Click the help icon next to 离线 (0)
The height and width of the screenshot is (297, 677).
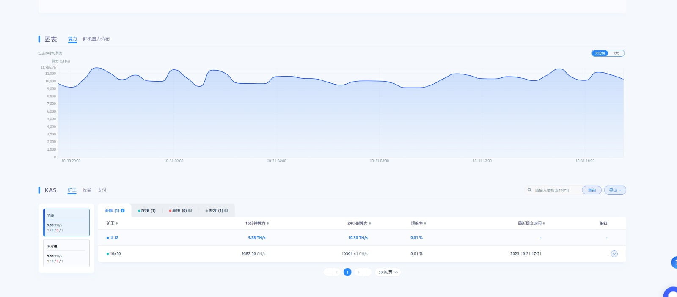[190, 211]
